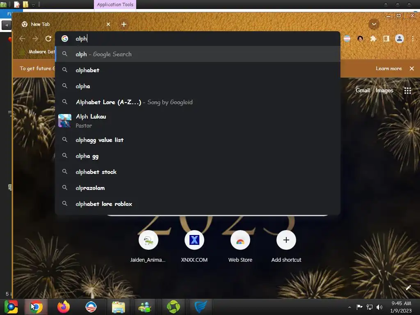
Task: Click the Action Center flag tray icon
Action: [359, 307]
